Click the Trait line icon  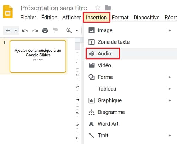[91, 136]
